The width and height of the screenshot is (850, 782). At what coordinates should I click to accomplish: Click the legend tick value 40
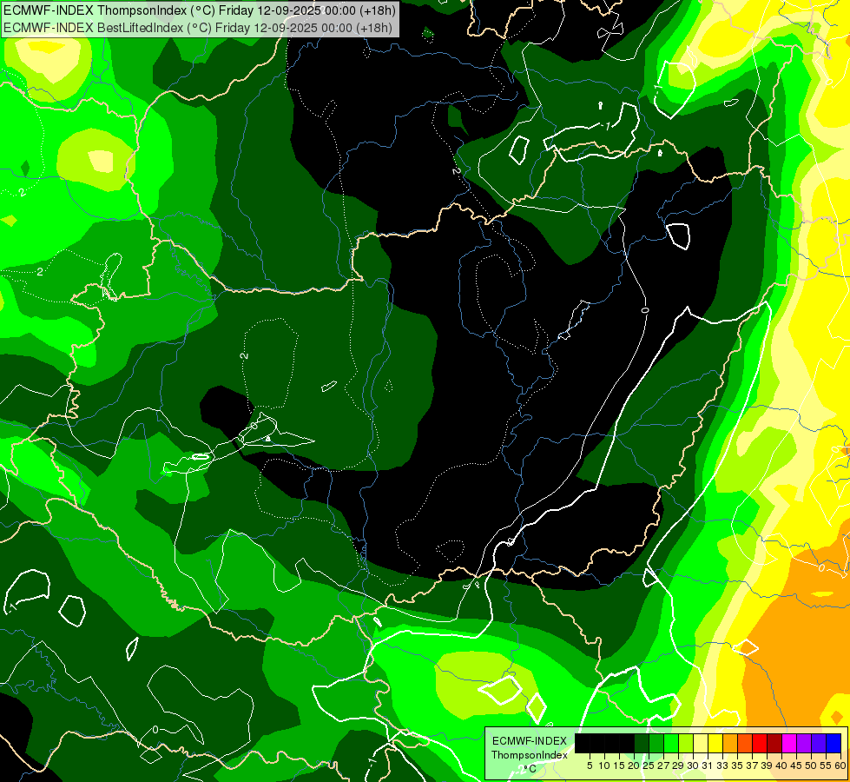(x=781, y=765)
